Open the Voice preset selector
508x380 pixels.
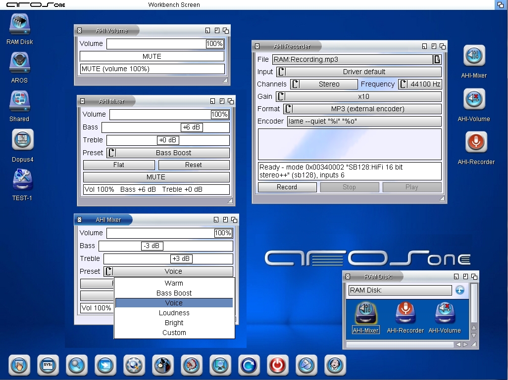(168, 271)
